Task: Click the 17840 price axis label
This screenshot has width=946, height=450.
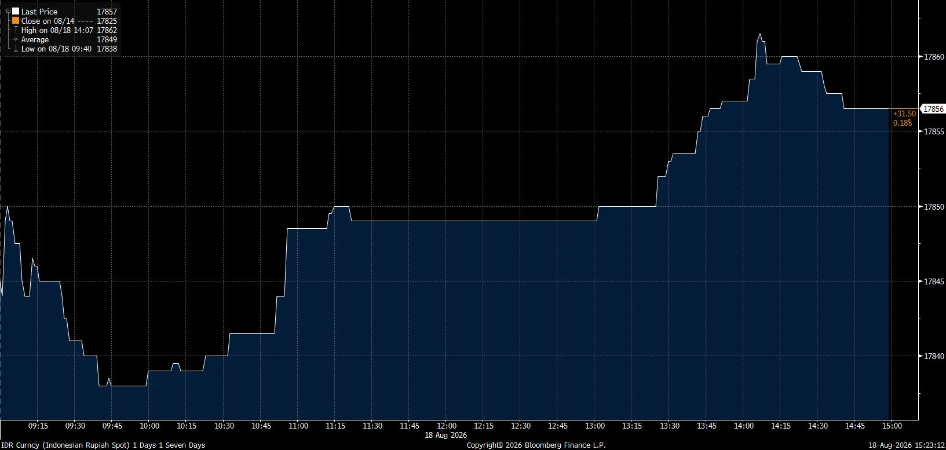Action: pos(934,357)
